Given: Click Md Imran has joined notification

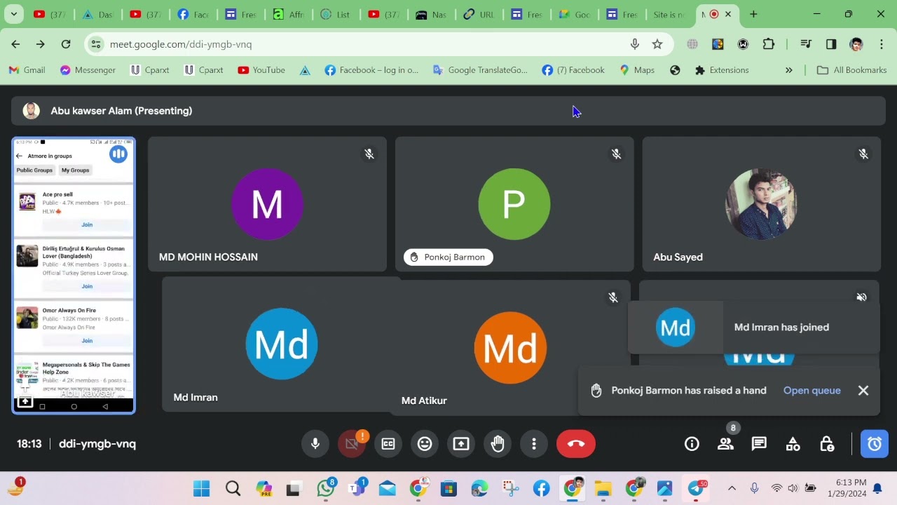Looking at the screenshot, I should pos(753,328).
